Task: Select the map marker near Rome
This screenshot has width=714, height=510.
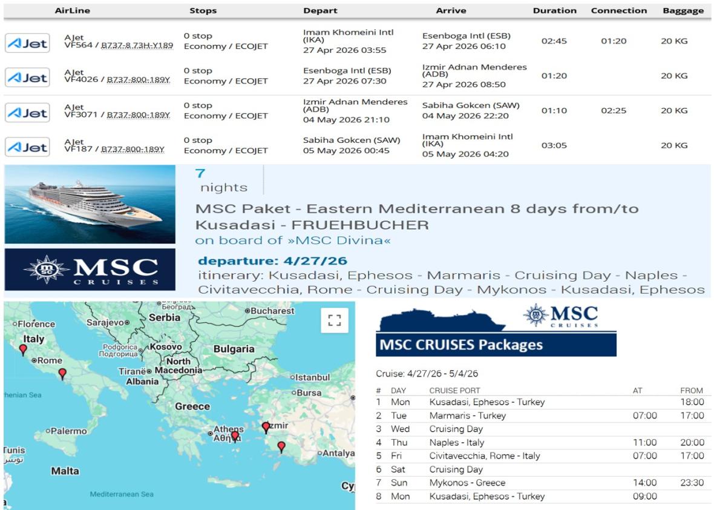Action: tap(62, 374)
